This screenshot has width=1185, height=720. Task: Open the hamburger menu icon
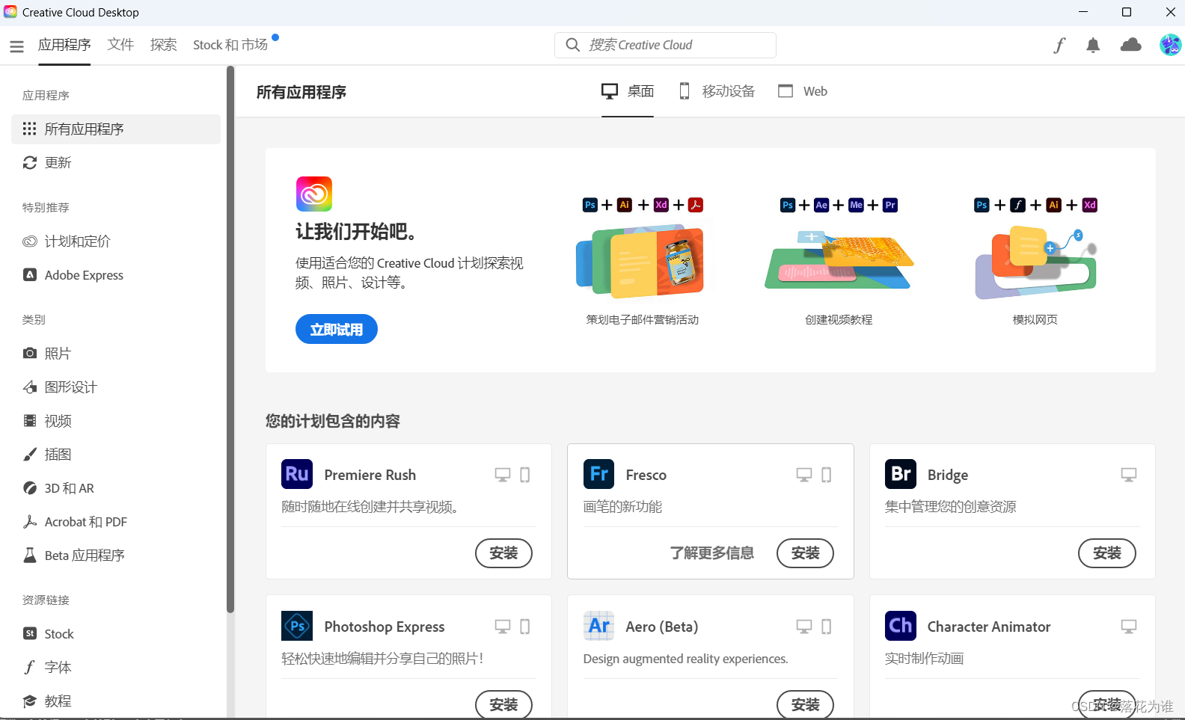click(16, 46)
